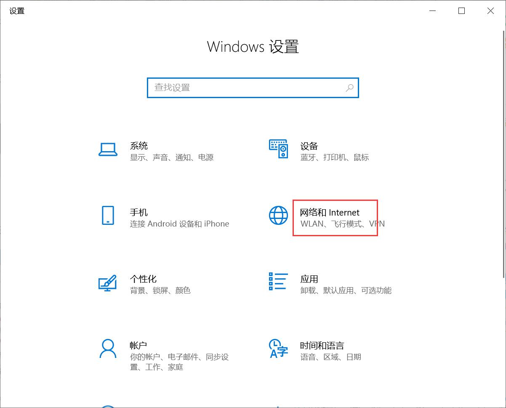
Task: Open the Apps list icon
Action: tap(278, 281)
